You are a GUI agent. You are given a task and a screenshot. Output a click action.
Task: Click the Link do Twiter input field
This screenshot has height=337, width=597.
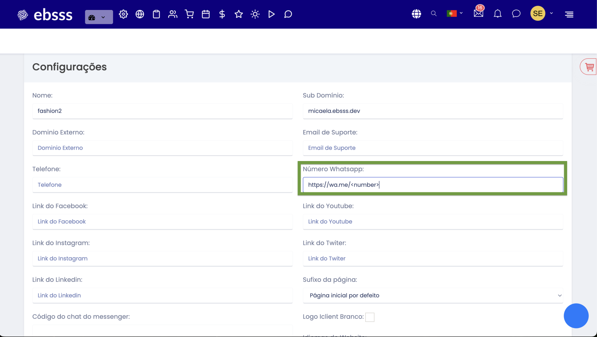[x=433, y=258]
